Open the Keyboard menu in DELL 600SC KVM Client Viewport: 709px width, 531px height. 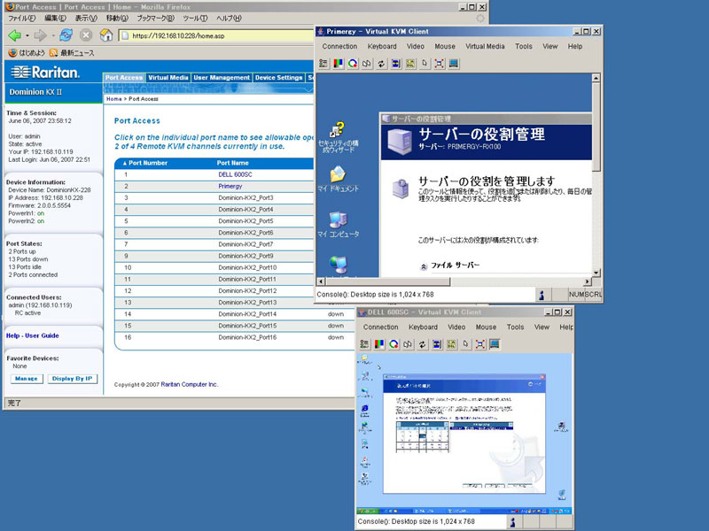(423, 327)
